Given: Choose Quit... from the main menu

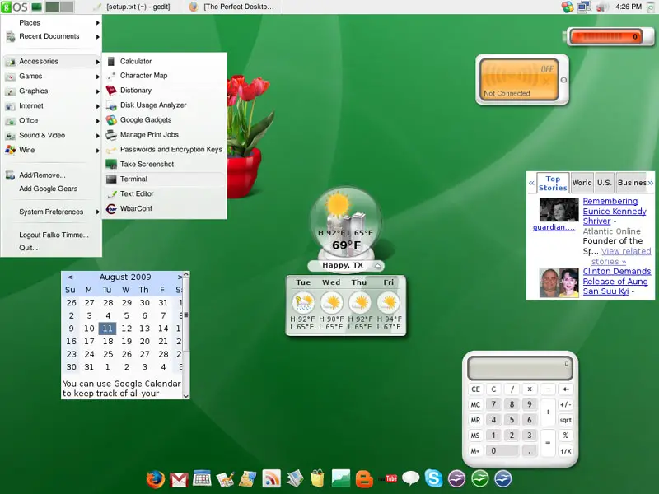Looking at the screenshot, I should point(52,248).
